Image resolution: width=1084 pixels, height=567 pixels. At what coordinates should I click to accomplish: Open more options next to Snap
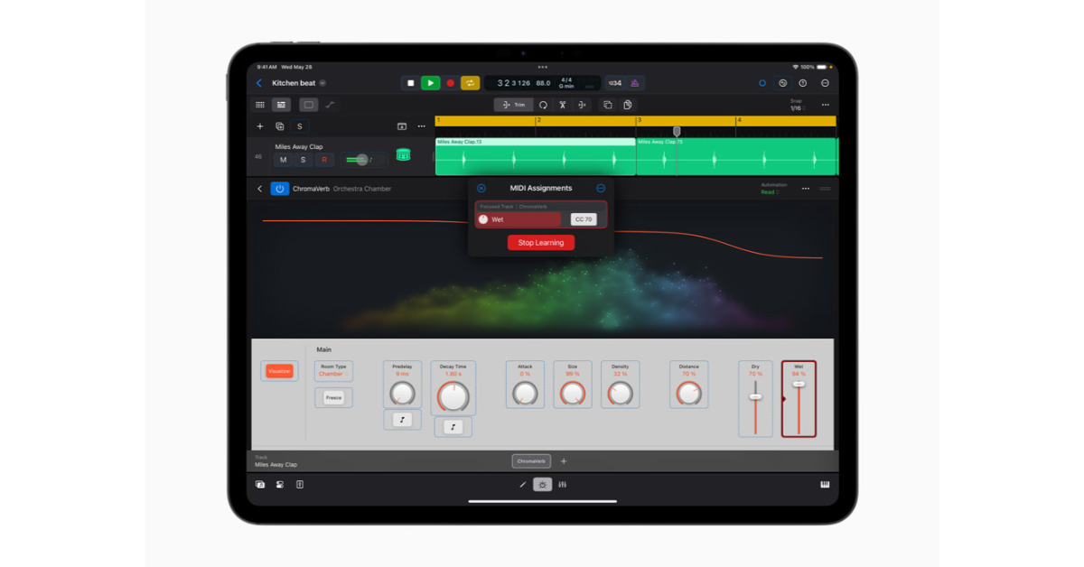[825, 105]
